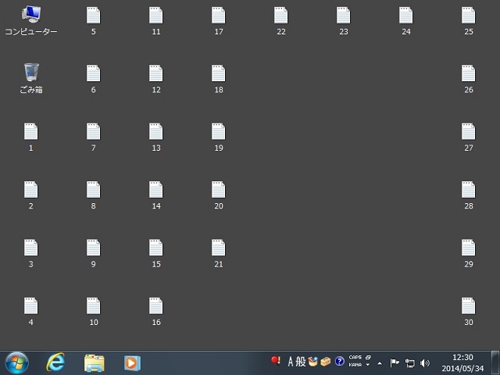Select text file named 13
Viewport: 500px width, 375px height.
[x=156, y=137]
